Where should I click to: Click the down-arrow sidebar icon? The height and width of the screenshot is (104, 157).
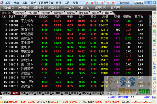154,22
